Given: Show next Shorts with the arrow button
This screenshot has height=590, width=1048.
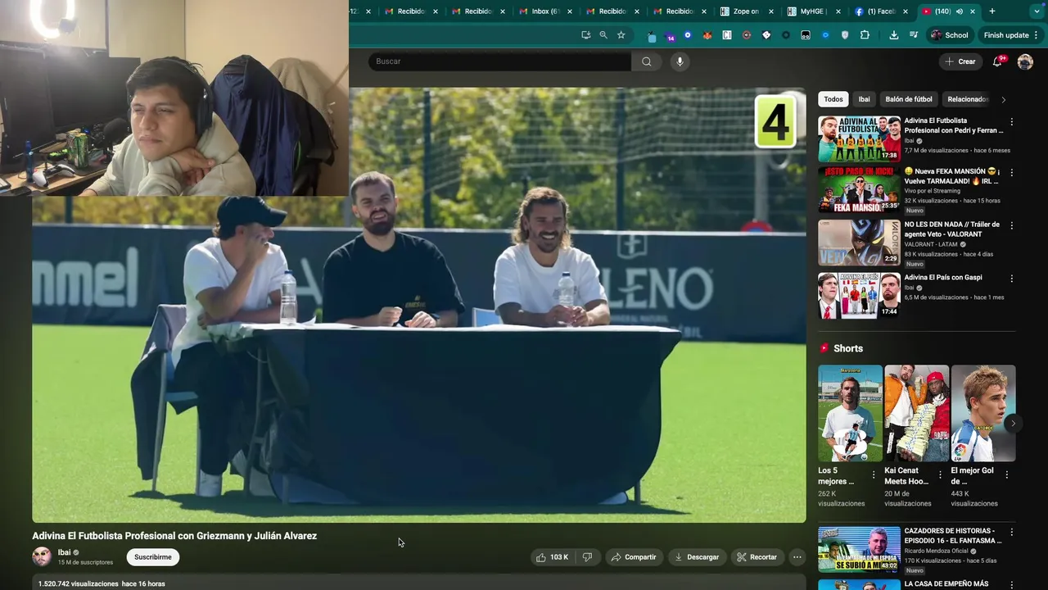Looking at the screenshot, I should pos(1013,424).
